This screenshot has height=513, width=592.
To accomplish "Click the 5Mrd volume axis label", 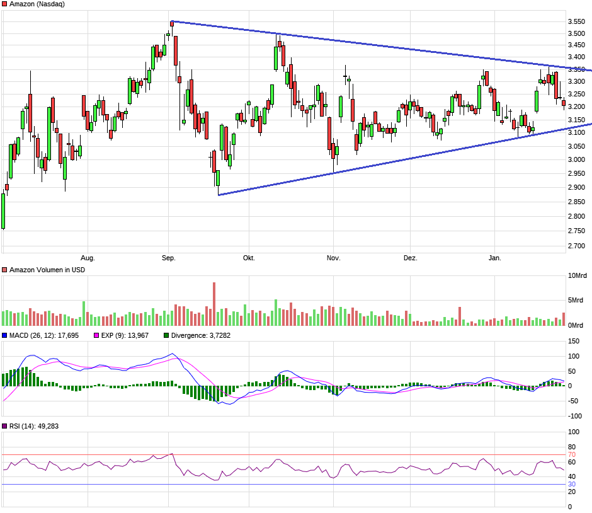I will (576, 301).
